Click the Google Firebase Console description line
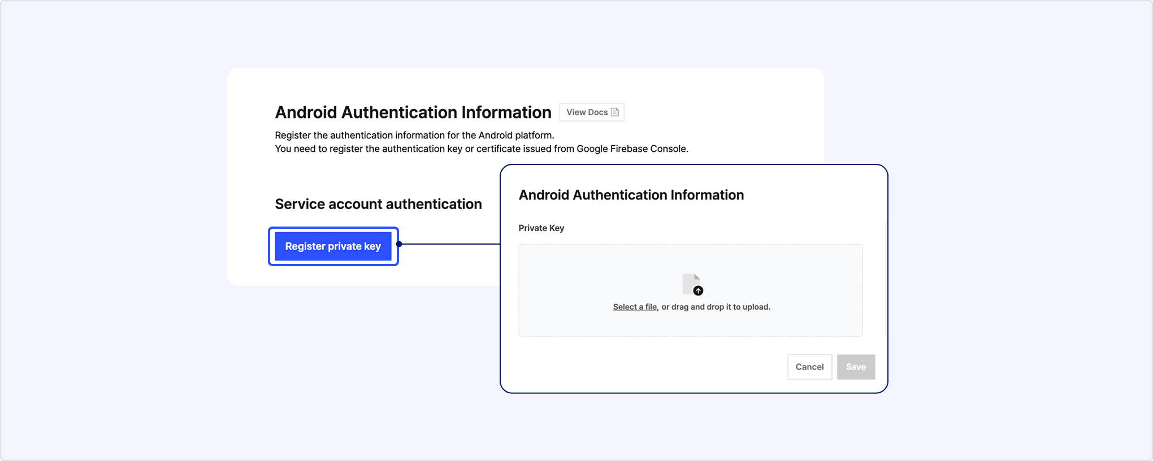This screenshot has width=1153, height=461. 481,149
